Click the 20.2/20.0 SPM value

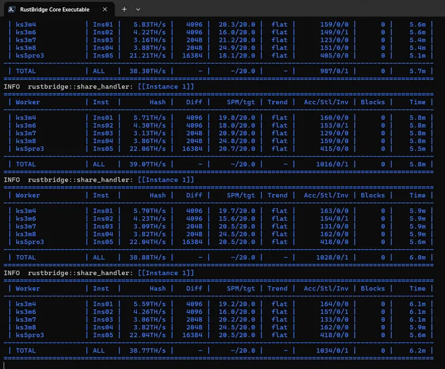[237, 320]
